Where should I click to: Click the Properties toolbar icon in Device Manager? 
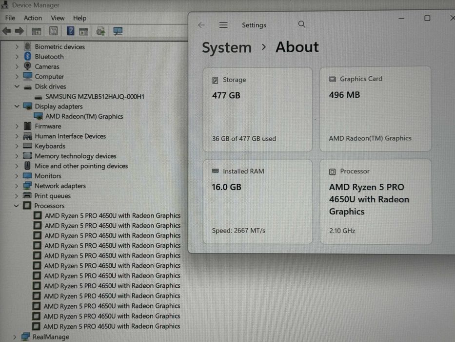(53, 31)
